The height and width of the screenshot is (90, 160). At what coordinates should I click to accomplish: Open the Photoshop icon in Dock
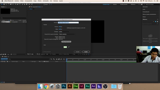pos(64,86)
